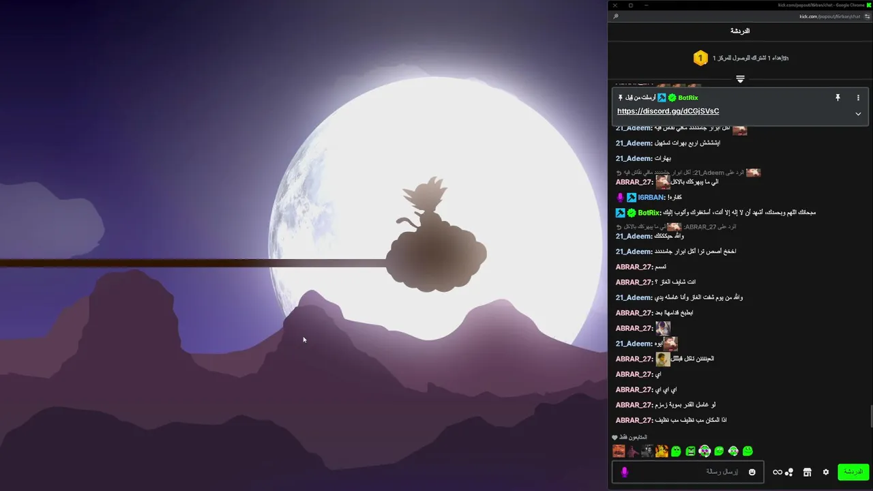The height and width of the screenshot is (491, 873).
Task: Click ABRAR_27 username on اي اي اي message
Action: point(634,389)
